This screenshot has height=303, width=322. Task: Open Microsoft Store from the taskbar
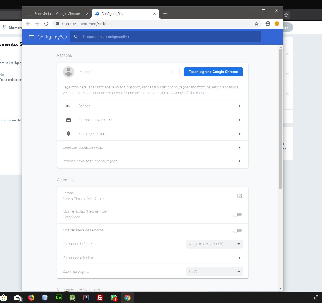pyautogui.click(x=3, y=298)
